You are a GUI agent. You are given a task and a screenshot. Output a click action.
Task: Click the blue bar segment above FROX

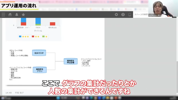pos(38,21)
